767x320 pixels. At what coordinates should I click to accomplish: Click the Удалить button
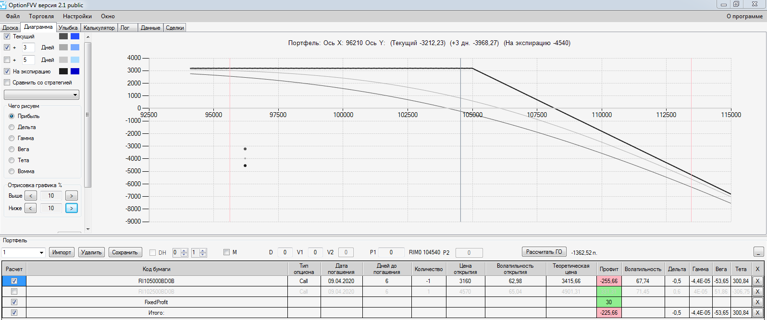[91, 252]
